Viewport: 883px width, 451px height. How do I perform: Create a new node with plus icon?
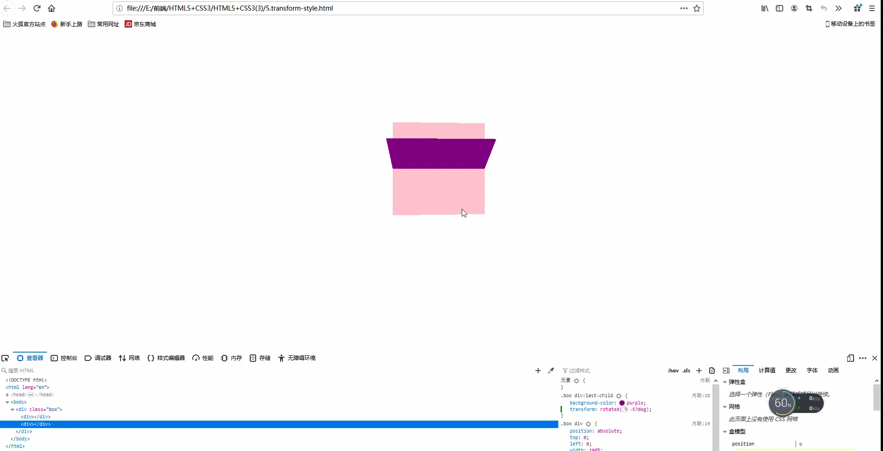point(538,371)
